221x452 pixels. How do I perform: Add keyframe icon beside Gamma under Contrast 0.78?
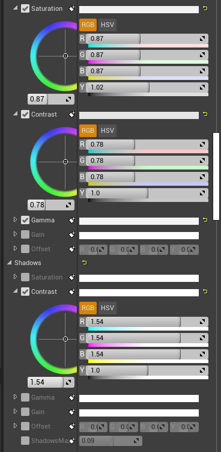[71, 220]
